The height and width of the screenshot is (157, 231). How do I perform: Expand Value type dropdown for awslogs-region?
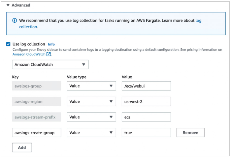tap(91, 101)
